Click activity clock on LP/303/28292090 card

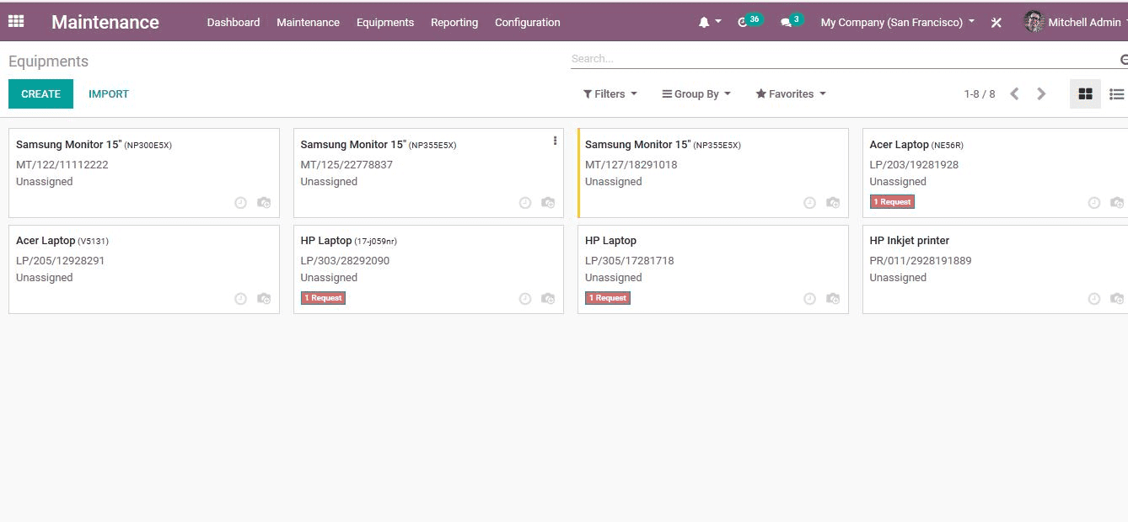click(x=525, y=299)
